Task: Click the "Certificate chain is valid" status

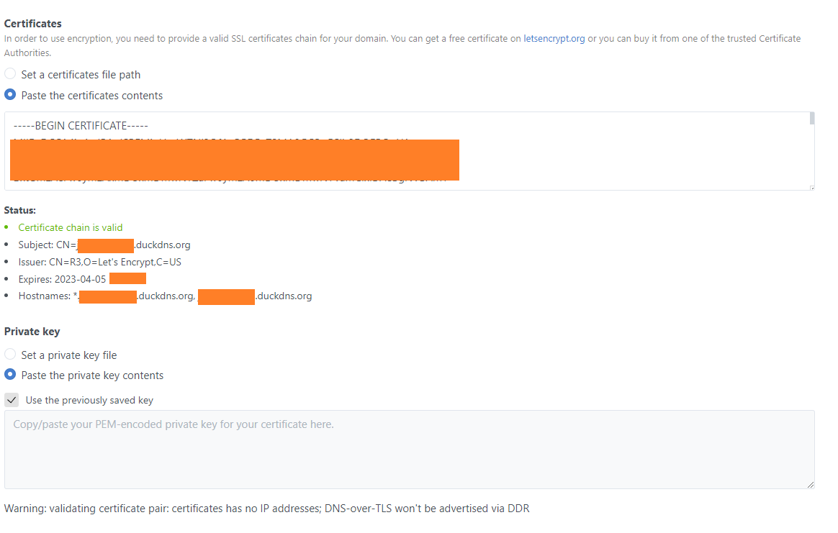Action: click(70, 227)
